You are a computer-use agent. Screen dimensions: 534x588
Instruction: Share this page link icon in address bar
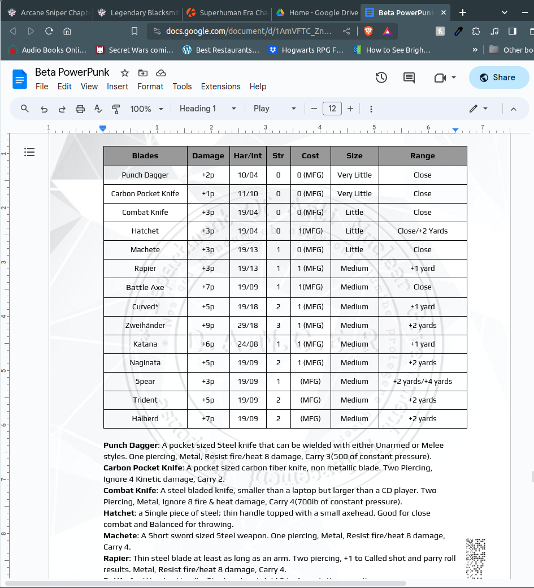click(x=346, y=31)
